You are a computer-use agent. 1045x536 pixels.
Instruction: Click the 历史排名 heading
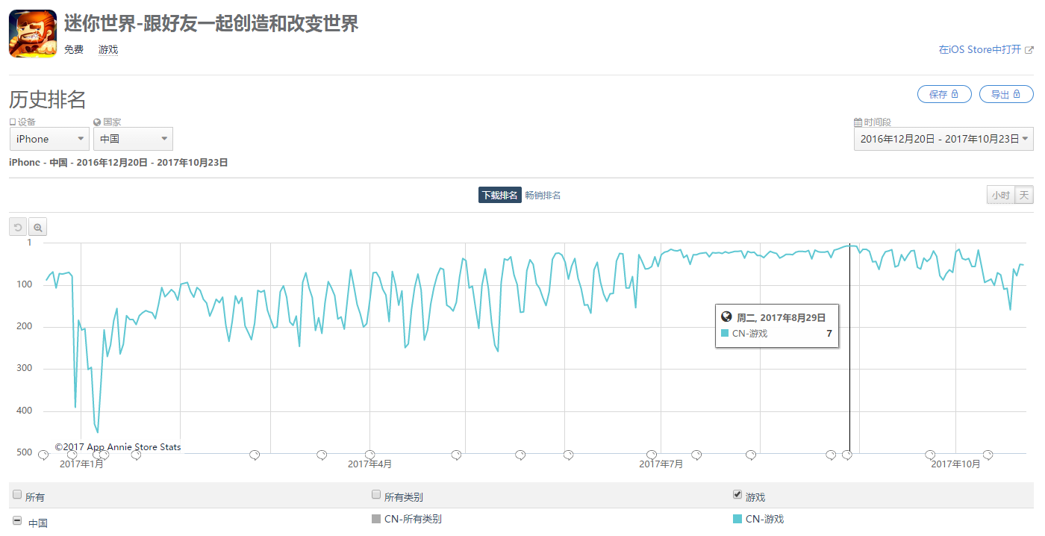click(48, 99)
